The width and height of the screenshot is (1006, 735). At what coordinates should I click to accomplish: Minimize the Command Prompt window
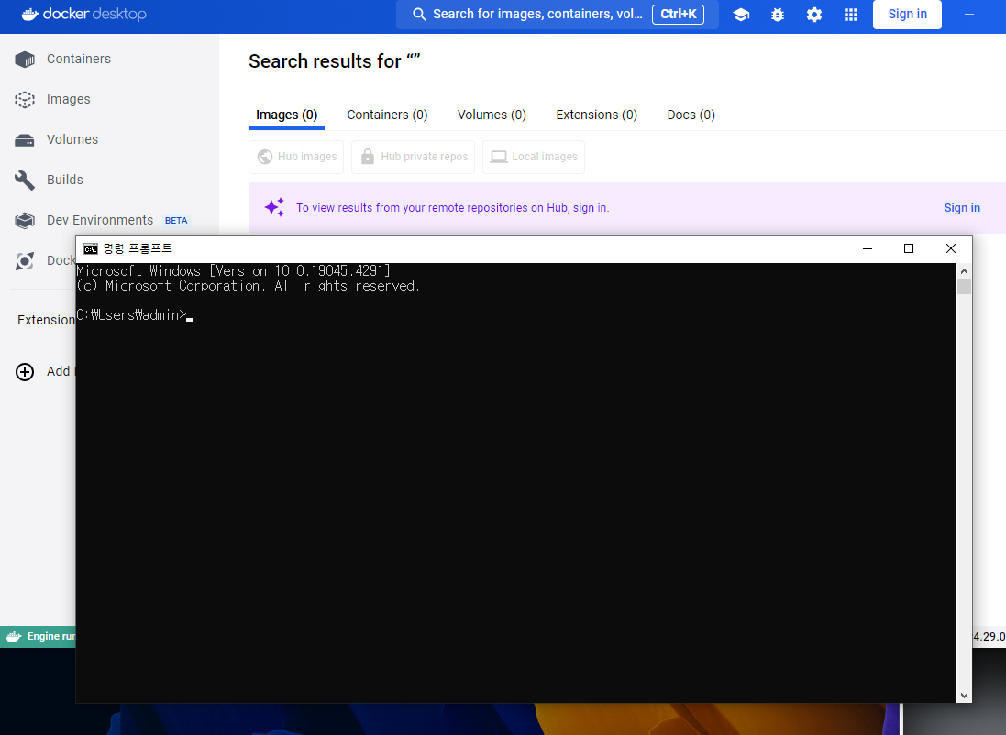click(868, 249)
